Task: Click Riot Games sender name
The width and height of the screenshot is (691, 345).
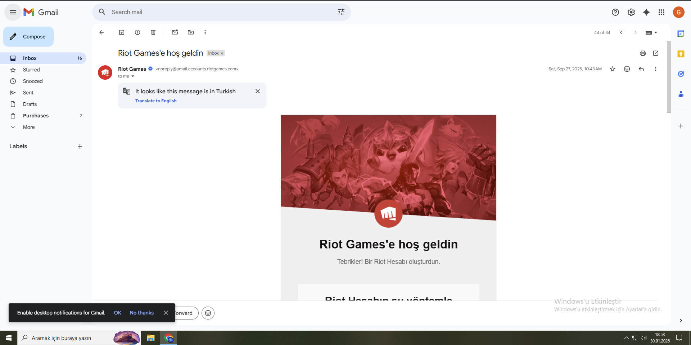Action: (132, 69)
